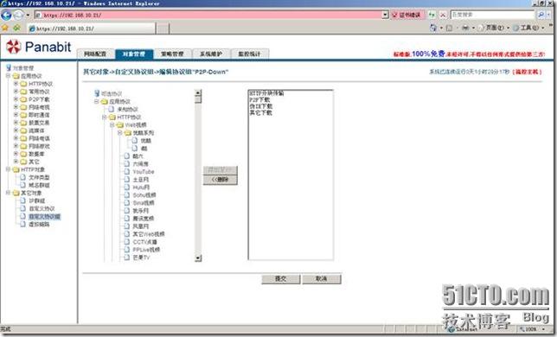Expand the 常用协议 folder in sidebar

pyautogui.click(x=16, y=92)
